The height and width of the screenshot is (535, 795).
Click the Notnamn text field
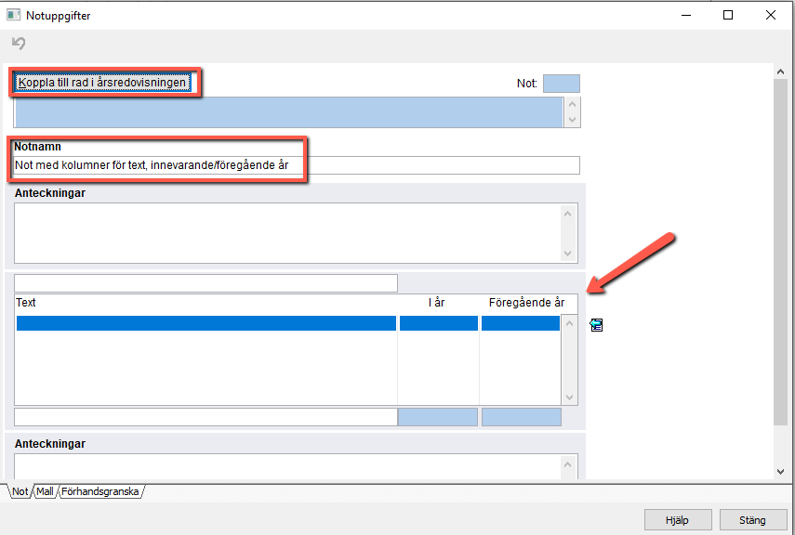point(297,165)
